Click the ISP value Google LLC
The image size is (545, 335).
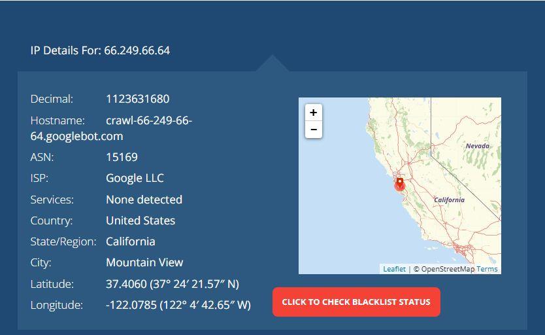tap(135, 178)
